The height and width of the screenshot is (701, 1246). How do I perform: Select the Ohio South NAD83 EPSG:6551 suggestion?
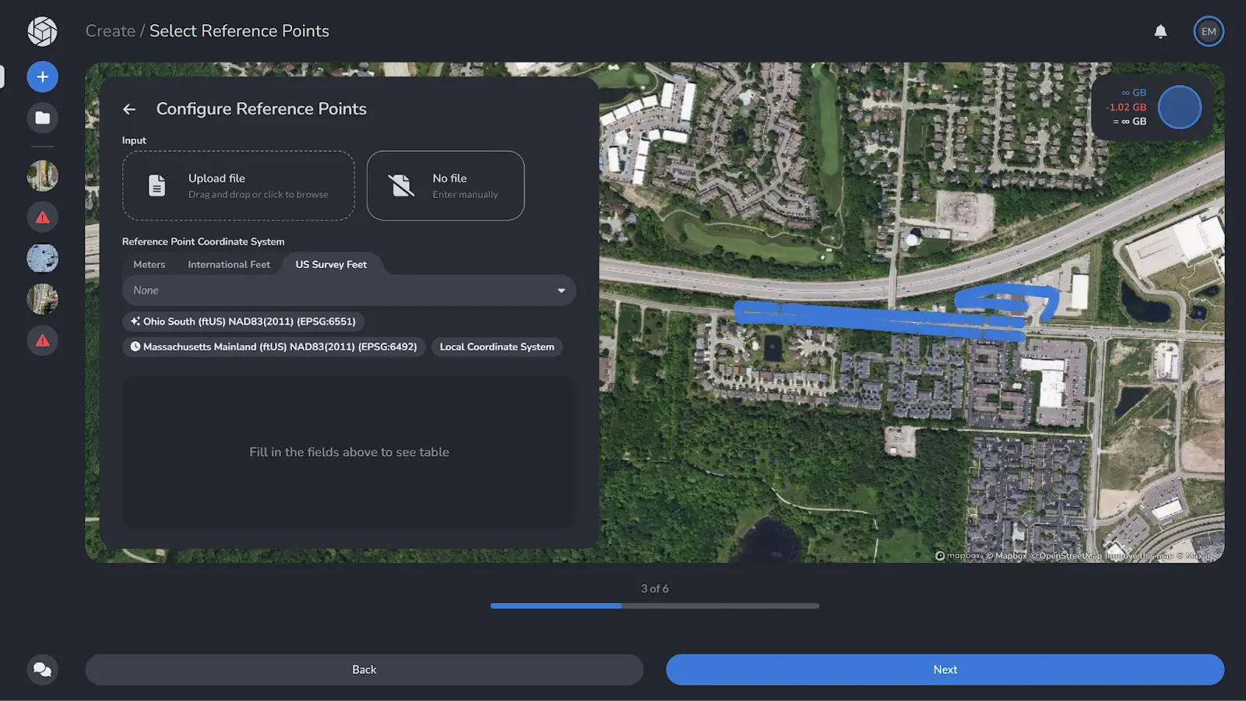point(242,321)
